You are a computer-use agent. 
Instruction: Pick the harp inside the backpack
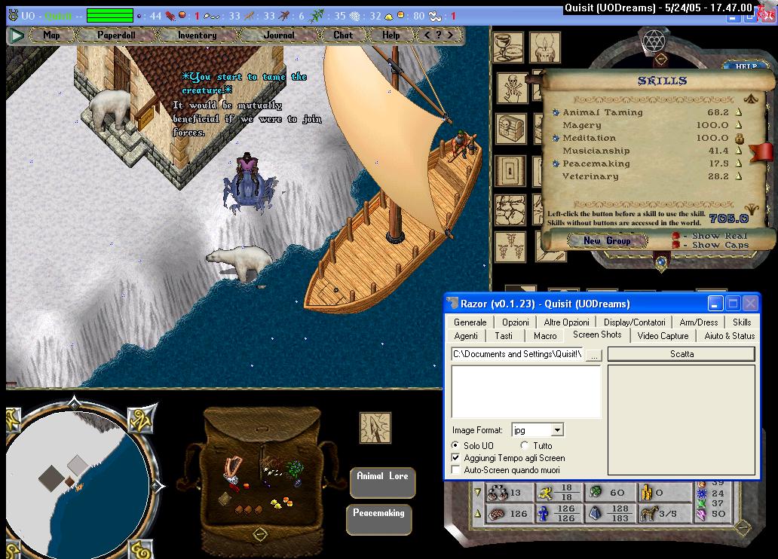click(x=231, y=469)
